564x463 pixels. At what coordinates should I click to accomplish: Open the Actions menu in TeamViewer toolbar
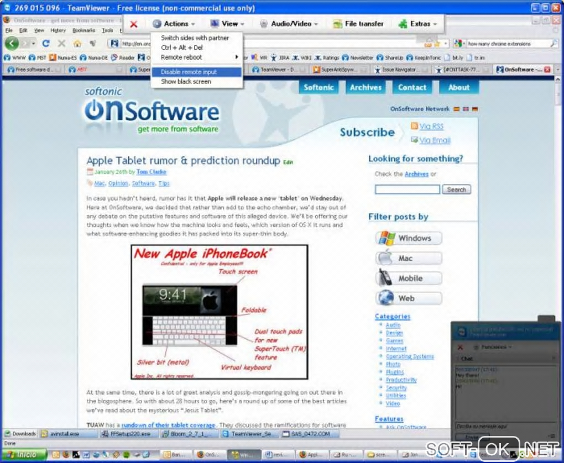[x=174, y=24]
